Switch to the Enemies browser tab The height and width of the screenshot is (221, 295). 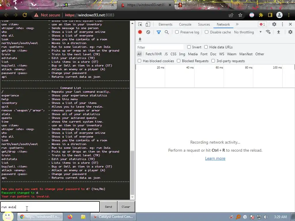[203, 5]
